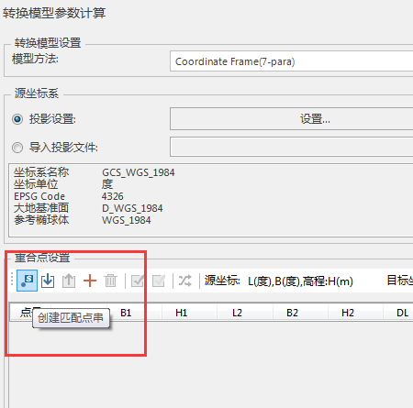The height and width of the screenshot is (408, 413).
Task: Add a control point with the red plus icon
Action: coord(90,281)
